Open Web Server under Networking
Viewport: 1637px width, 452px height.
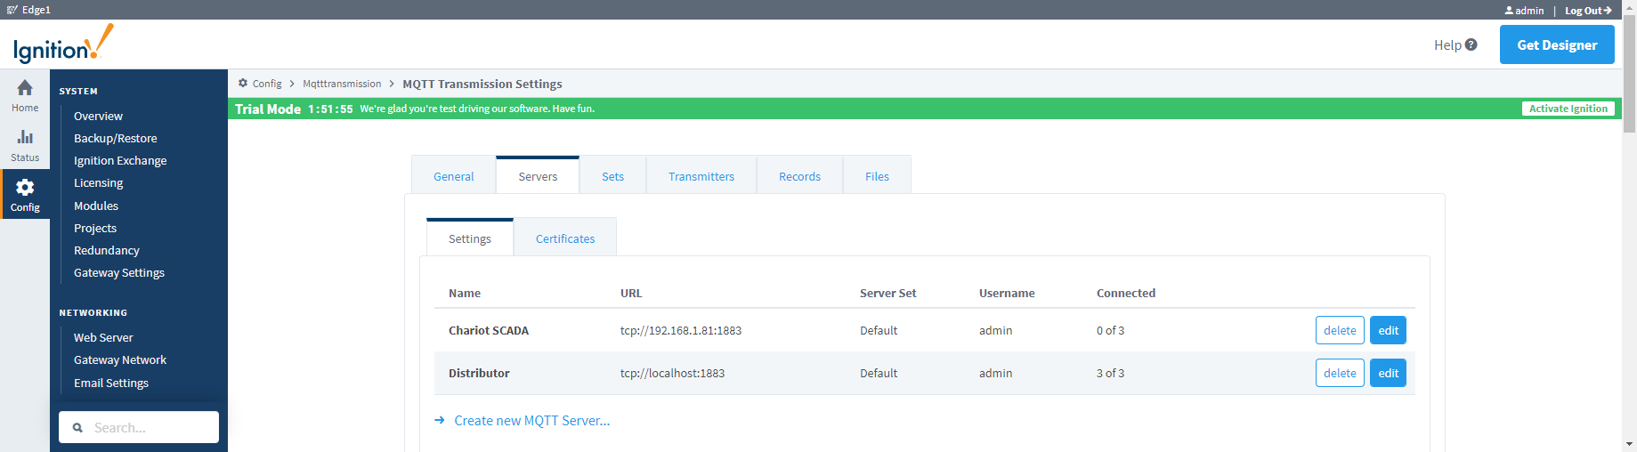coord(103,337)
